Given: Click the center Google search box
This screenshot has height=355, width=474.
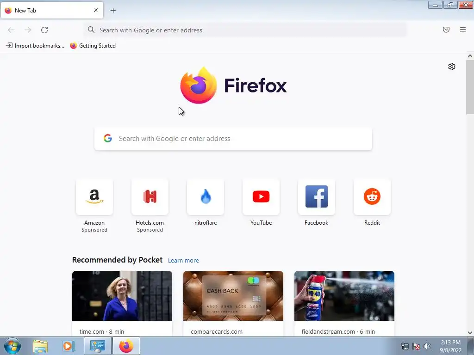Looking at the screenshot, I should tap(233, 139).
